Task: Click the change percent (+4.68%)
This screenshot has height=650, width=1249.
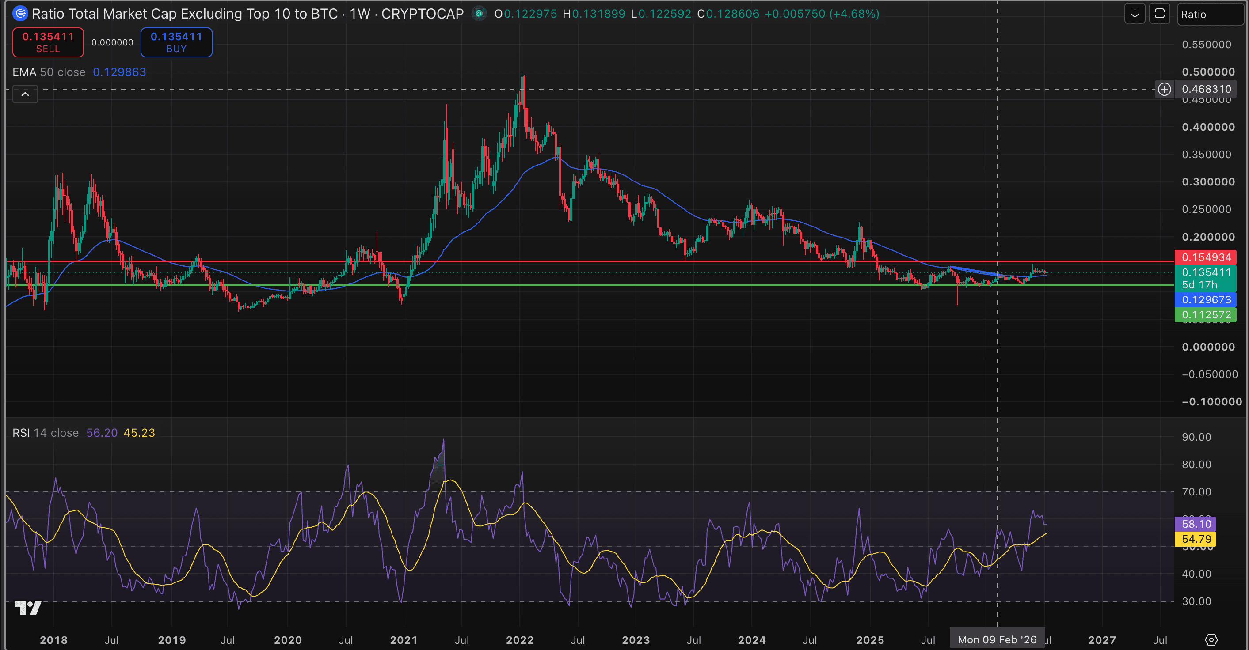Action: tap(854, 14)
